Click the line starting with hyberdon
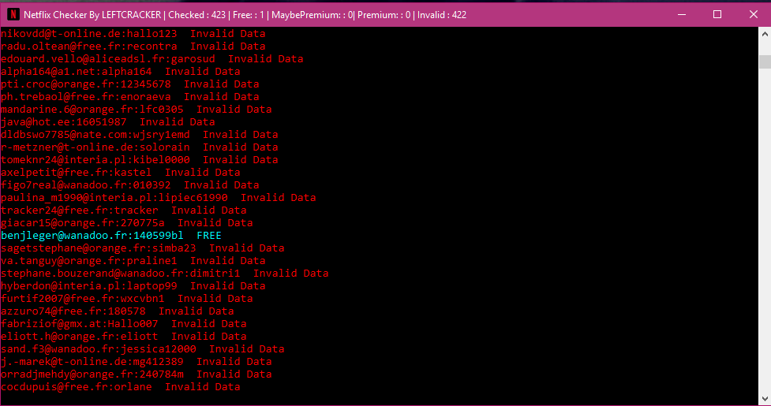The height and width of the screenshot is (406, 771). [x=88, y=286]
